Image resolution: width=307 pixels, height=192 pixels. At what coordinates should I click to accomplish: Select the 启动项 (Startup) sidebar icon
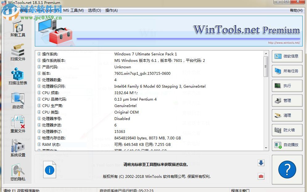tap(18, 101)
